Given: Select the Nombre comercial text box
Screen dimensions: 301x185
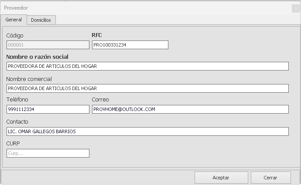Looking at the screenshot, I should pyautogui.click(x=147, y=88).
